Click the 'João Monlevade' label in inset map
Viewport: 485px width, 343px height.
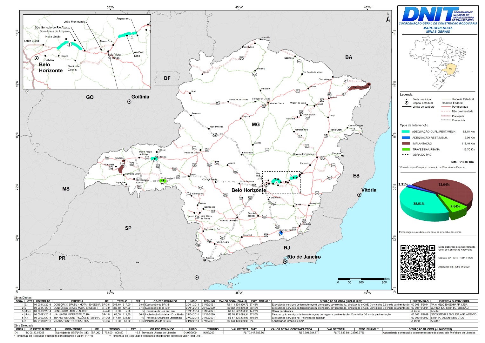pos(75,22)
